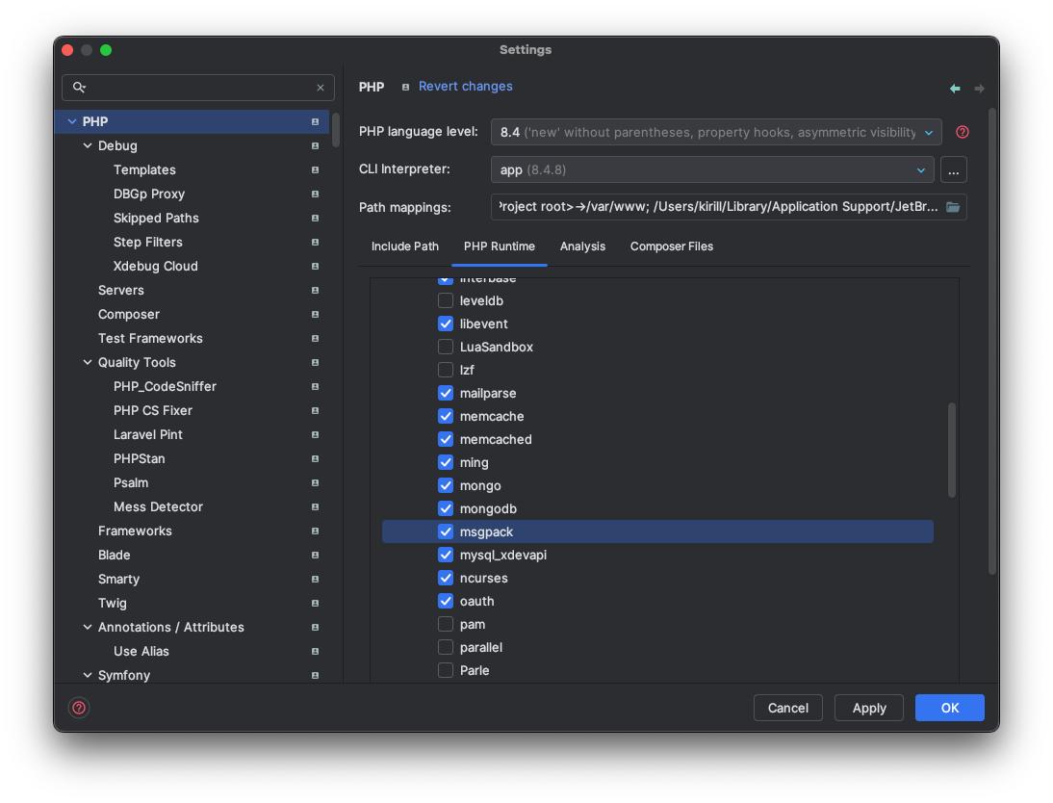Click the project icon on the Xdebug Cloud row
1053x803 pixels.
pos(315,266)
